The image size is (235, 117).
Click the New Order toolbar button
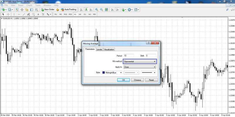pos(48,10)
